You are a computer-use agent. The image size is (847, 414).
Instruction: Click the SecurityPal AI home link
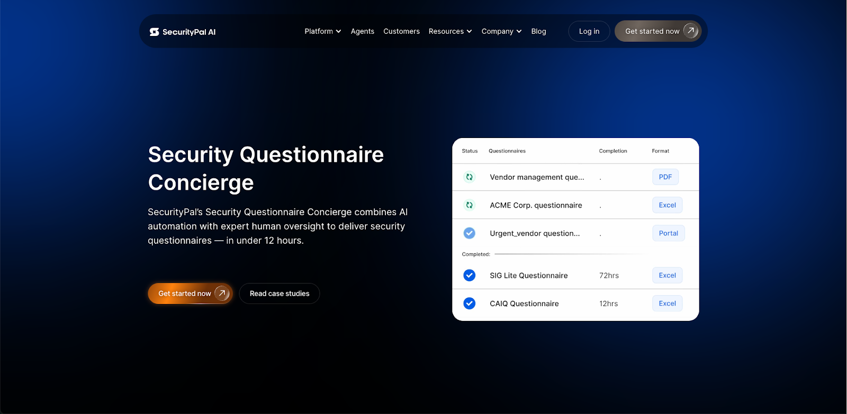(x=183, y=32)
